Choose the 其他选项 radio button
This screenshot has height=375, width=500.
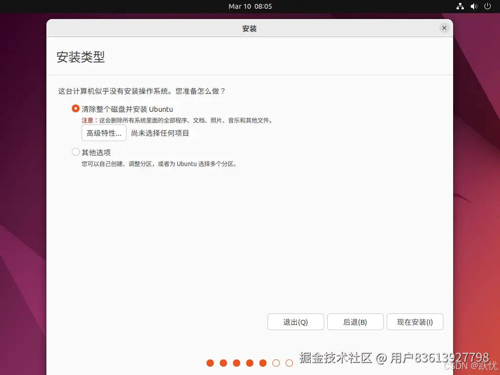pyautogui.click(x=76, y=152)
